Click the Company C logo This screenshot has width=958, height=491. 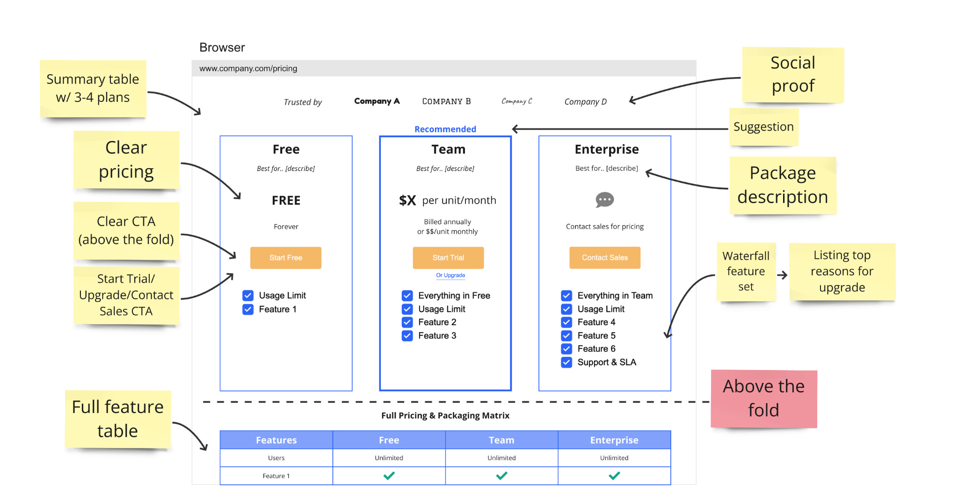point(516,101)
